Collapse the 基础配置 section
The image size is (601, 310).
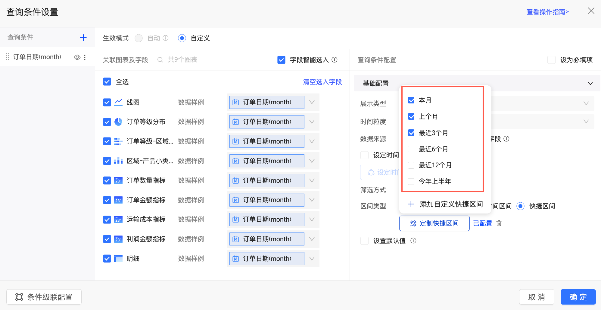pyautogui.click(x=590, y=83)
